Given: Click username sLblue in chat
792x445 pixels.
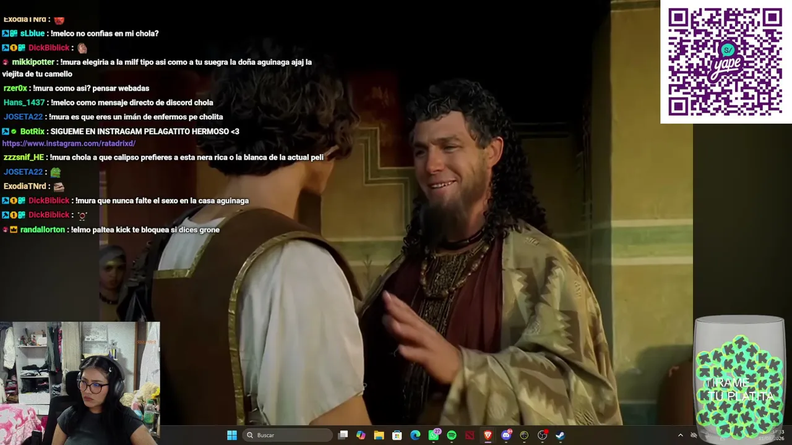Looking at the screenshot, I should [32, 33].
